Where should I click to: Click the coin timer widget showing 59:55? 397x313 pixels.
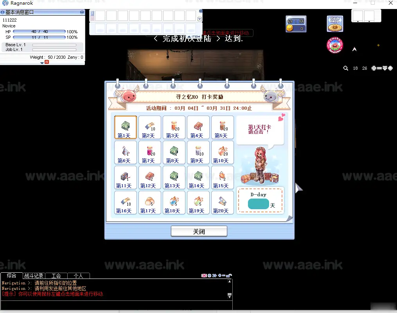[x=296, y=24]
